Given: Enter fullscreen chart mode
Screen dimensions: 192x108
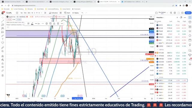Looking at the screenshot, I should pos(178,13).
